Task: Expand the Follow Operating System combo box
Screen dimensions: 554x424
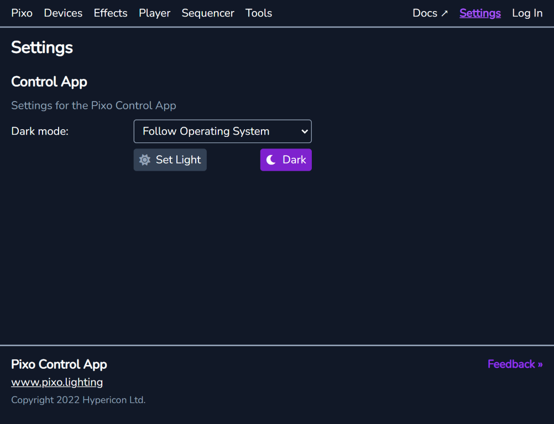Action: pos(222,131)
